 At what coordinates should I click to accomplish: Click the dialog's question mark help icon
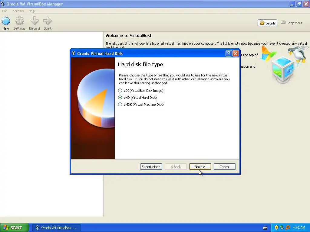click(x=229, y=53)
